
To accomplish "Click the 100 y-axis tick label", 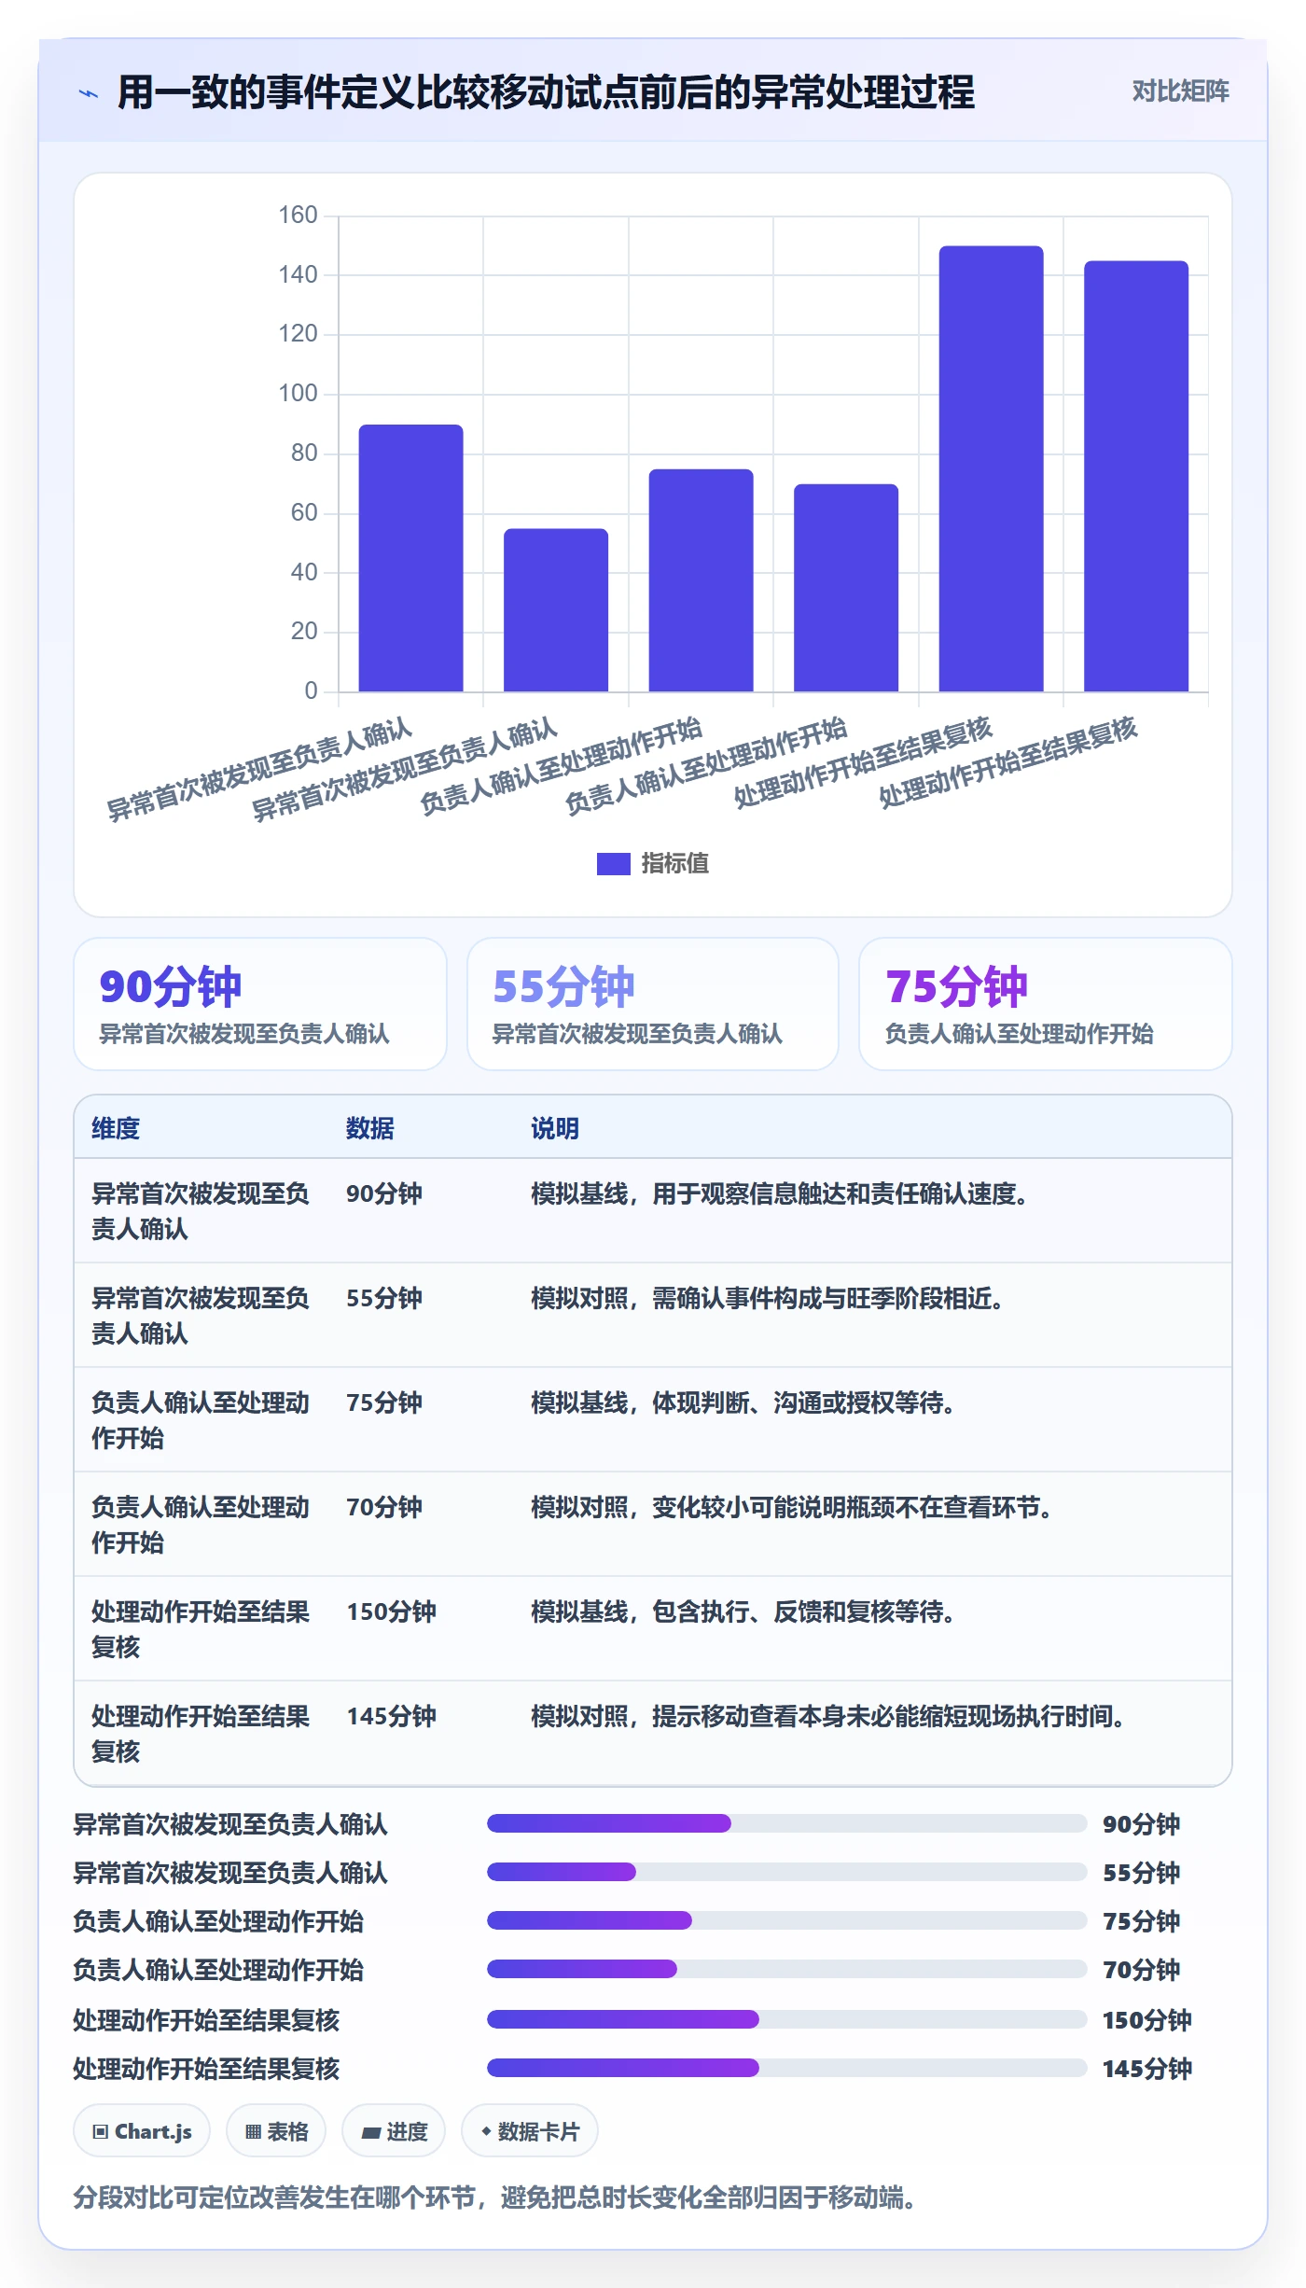I will click(x=299, y=394).
